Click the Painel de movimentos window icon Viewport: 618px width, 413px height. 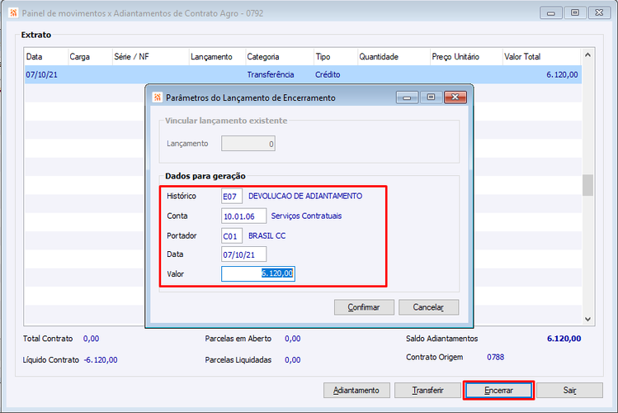click(13, 13)
